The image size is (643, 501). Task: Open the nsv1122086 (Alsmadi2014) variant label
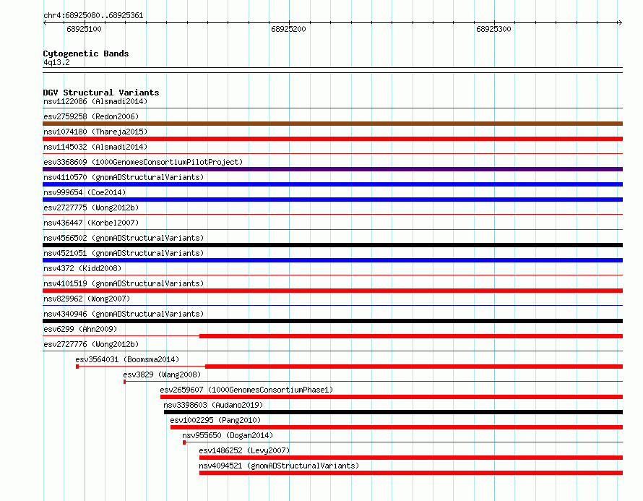click(95, 101)
